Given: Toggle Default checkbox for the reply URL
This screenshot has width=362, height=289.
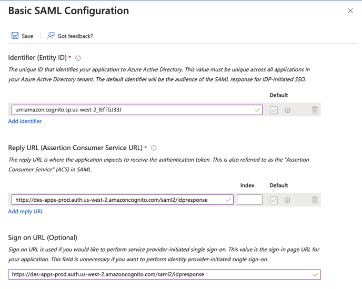Looking at the screenshot, I should pyautogui.click(x=274, y=200).
